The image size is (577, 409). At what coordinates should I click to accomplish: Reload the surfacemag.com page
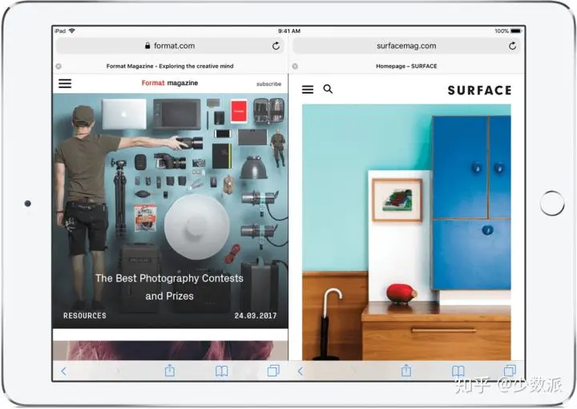pos(512,46)
